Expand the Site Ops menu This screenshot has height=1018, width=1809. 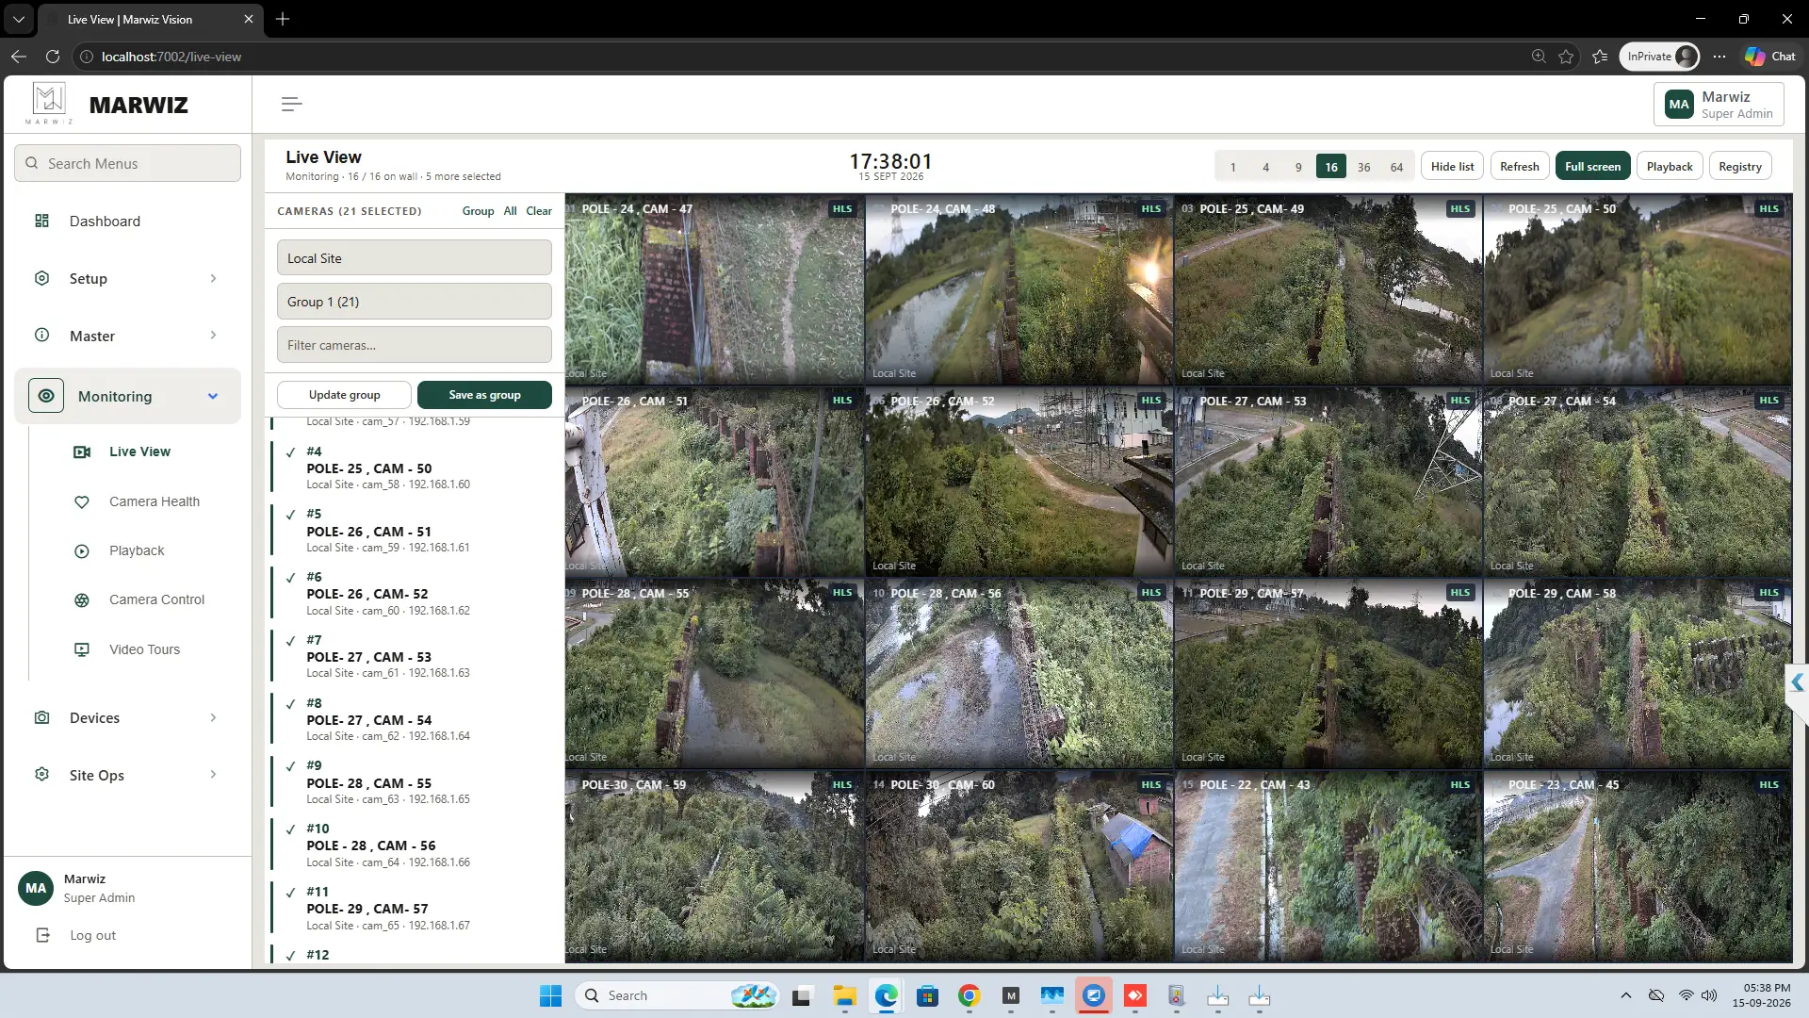(127, 775)
